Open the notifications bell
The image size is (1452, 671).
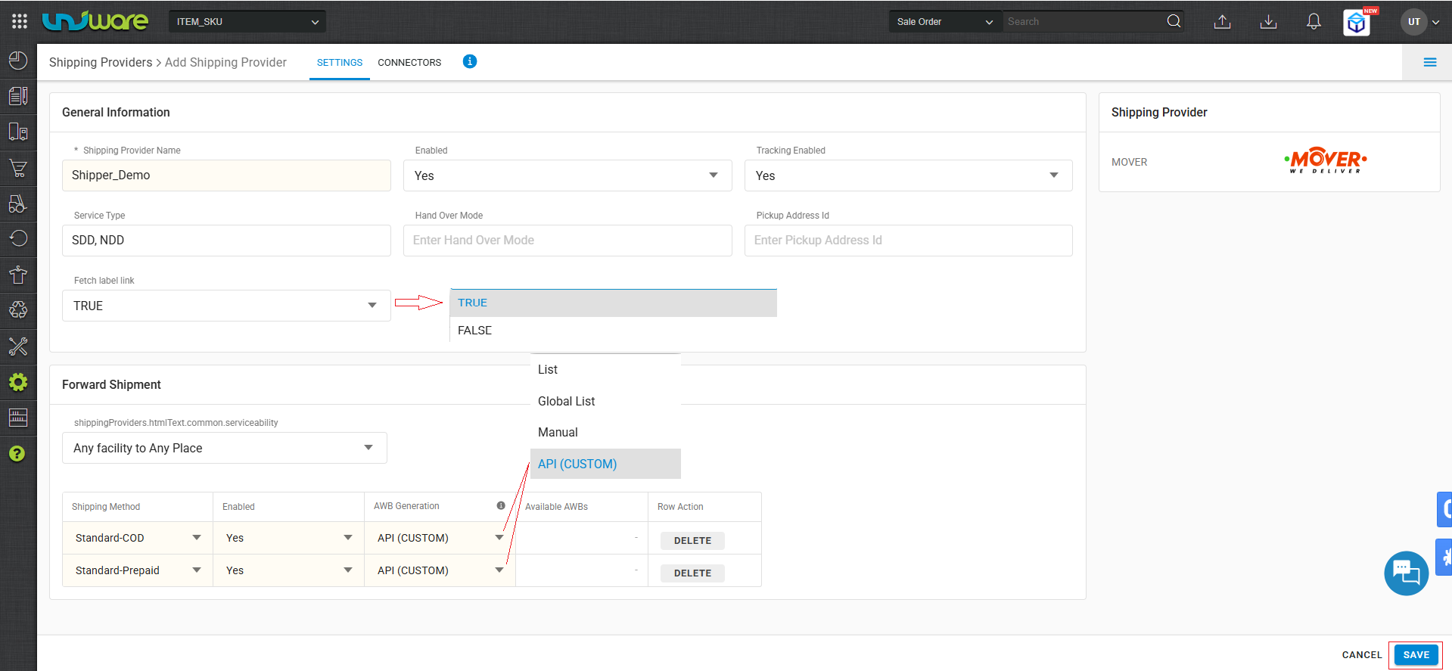click(x=1314, y=21)
